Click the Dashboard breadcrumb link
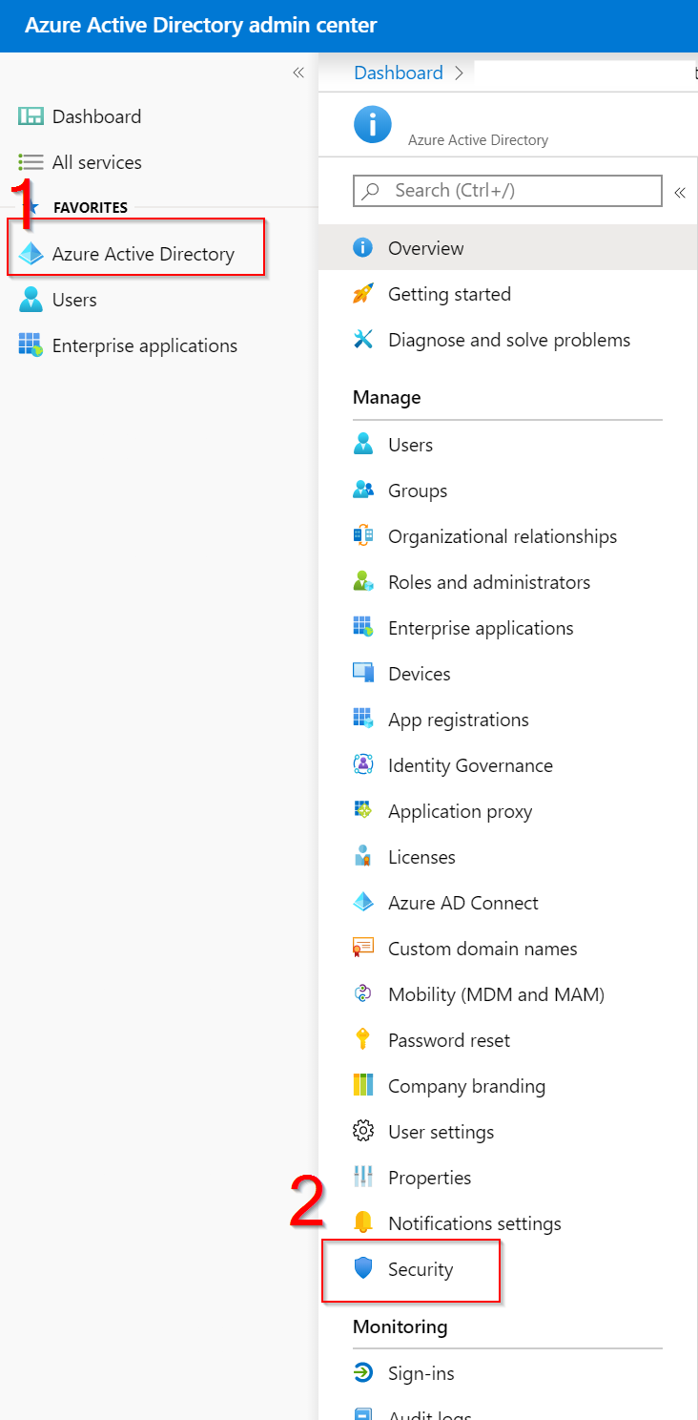Screen dimensions: 698x1420 (399, 73)
